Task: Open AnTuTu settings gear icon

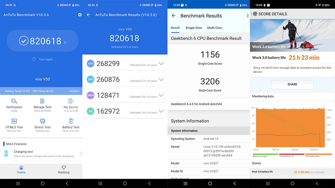Action: 80,15
